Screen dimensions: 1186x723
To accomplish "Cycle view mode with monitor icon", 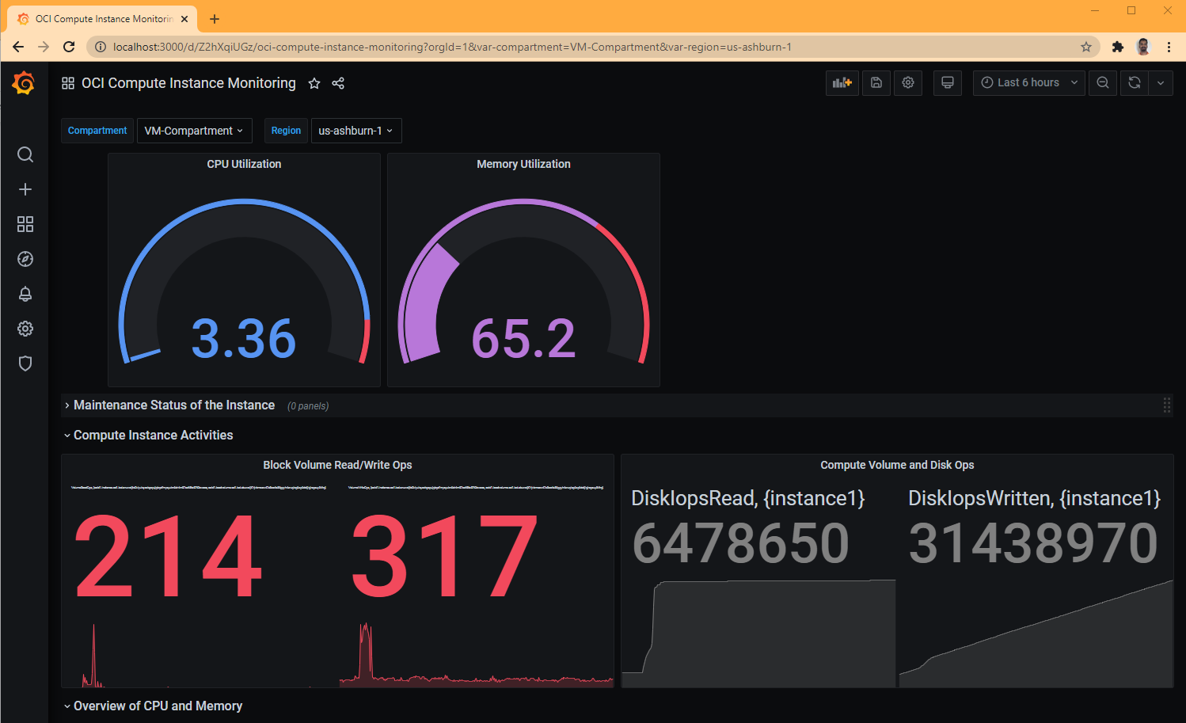I will [x=948, y=82].
